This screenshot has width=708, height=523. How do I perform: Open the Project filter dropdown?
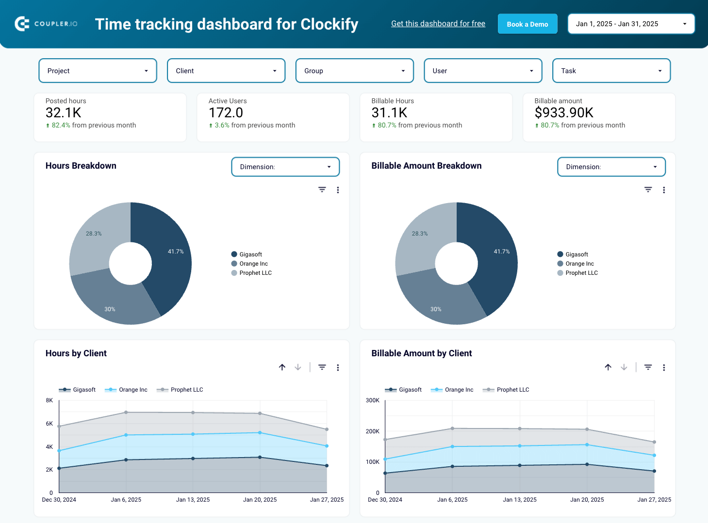(x=97, y=70)
